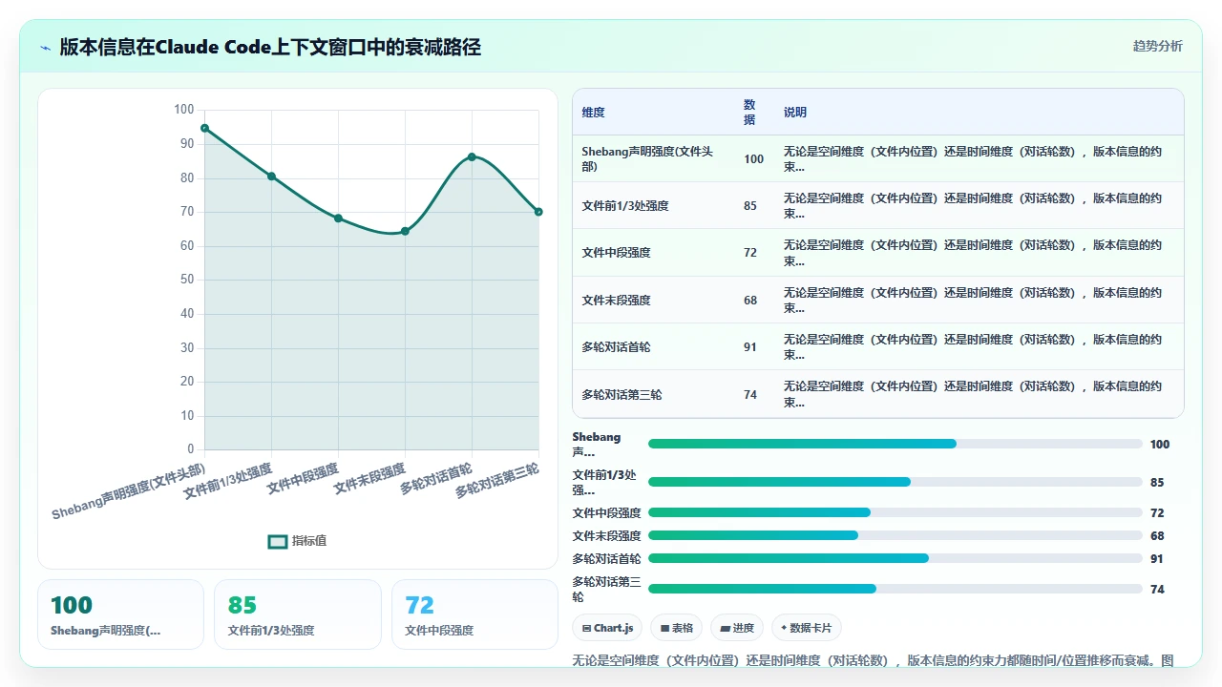
Task: Select the 文件末段强度 table row
Action: pos(878,300)
